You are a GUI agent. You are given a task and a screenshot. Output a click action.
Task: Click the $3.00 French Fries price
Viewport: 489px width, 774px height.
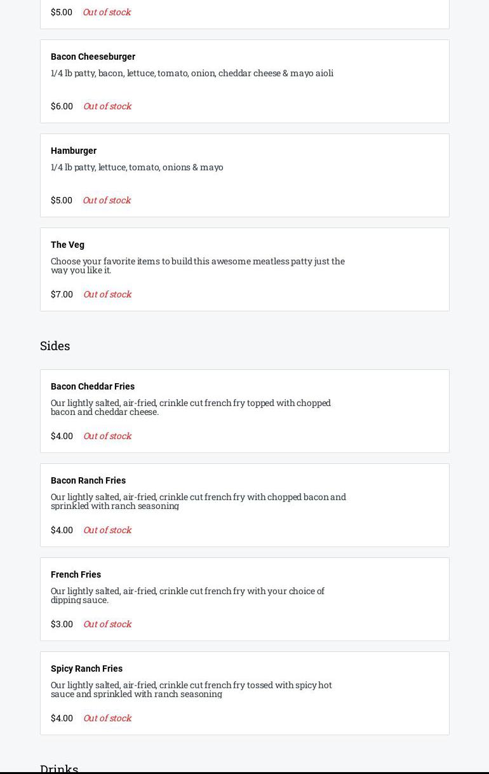pos(62,624)
